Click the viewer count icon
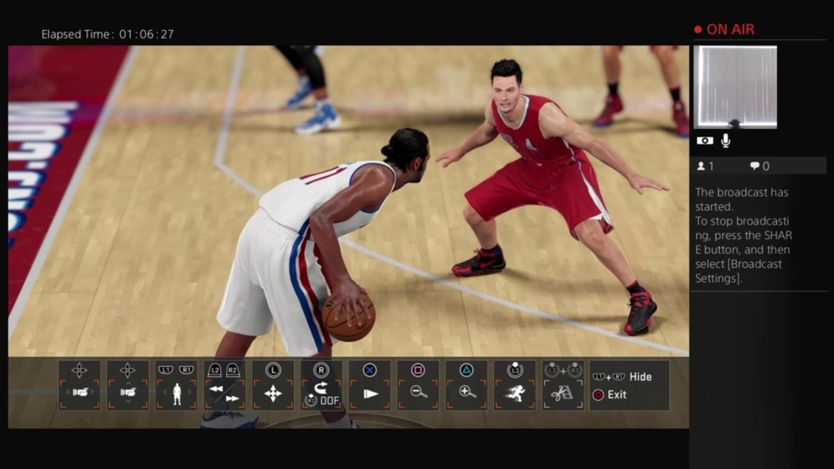 coord(701,166)
